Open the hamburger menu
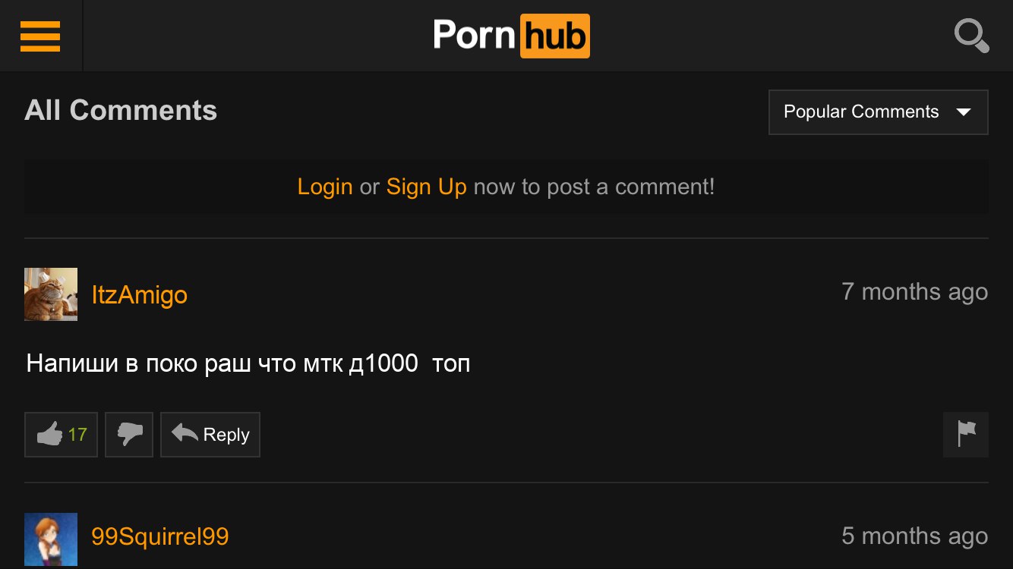This screenshot has height=569, width=1013. coord(40,36)
